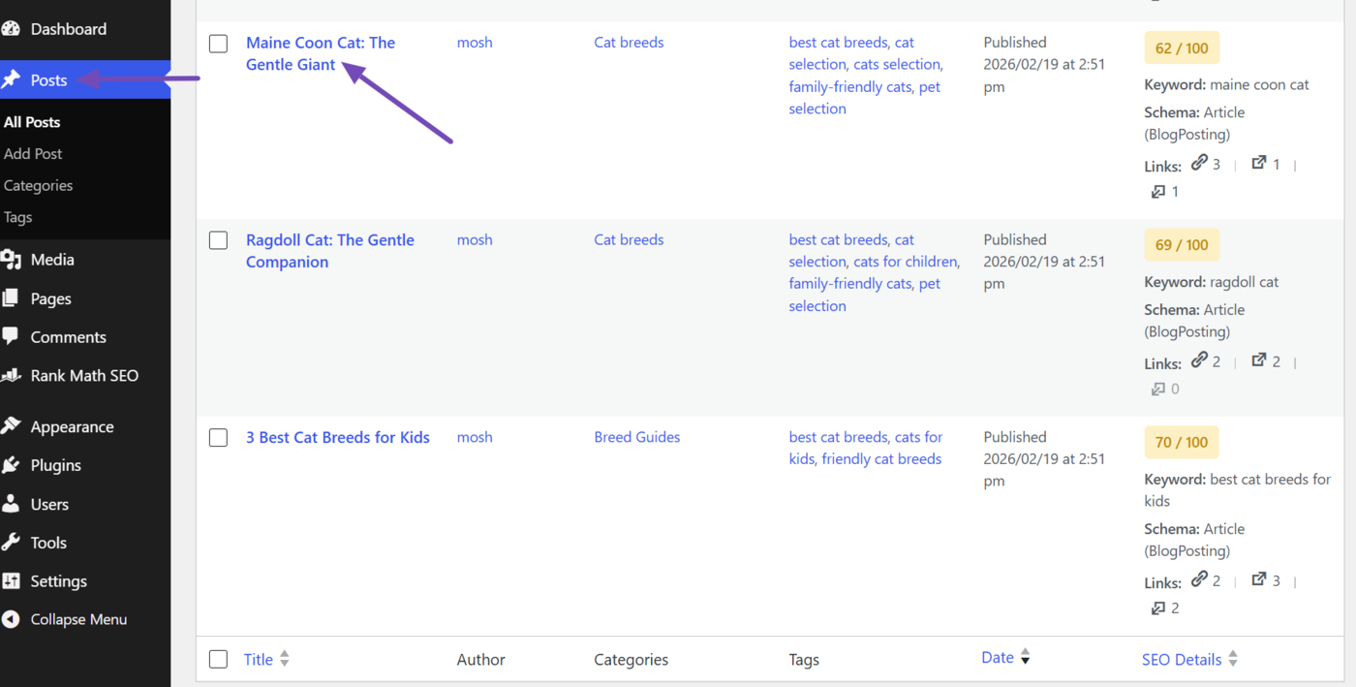The height and width of the screenshot is (687, 1356).
Task: Click external links icon in Maine Coon row
Action: [1259, 163]
